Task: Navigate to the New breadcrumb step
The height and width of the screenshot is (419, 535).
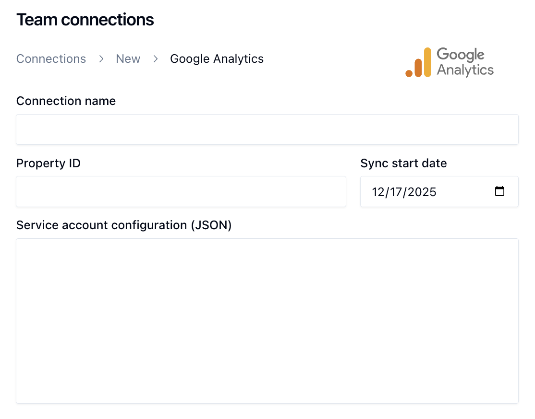Action: pyautogui.click(x=128, y=59)
